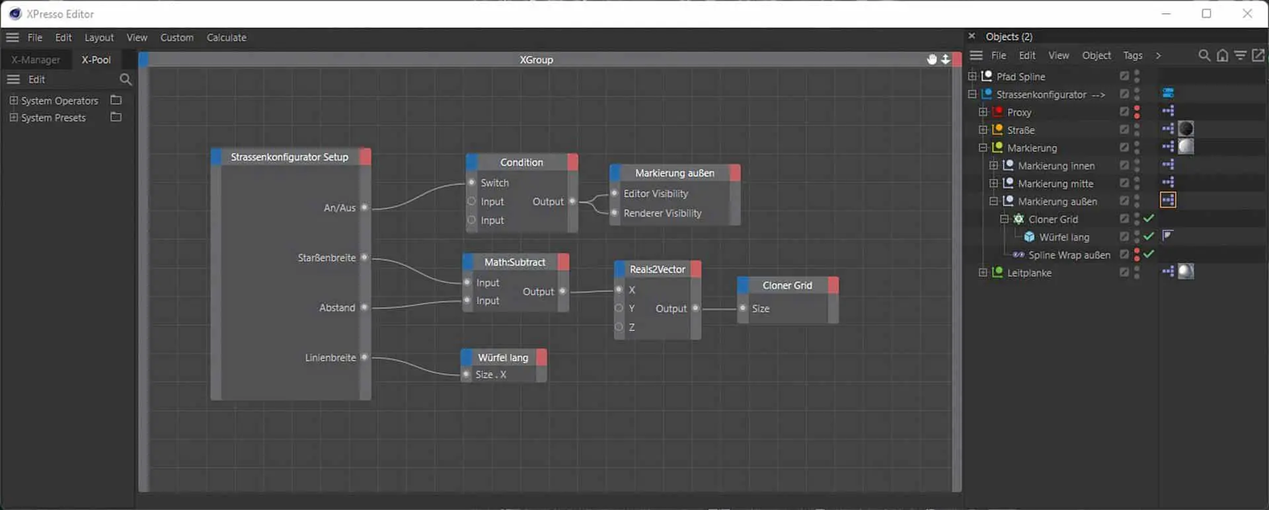Expand System Operators in X-Pool

13,100
